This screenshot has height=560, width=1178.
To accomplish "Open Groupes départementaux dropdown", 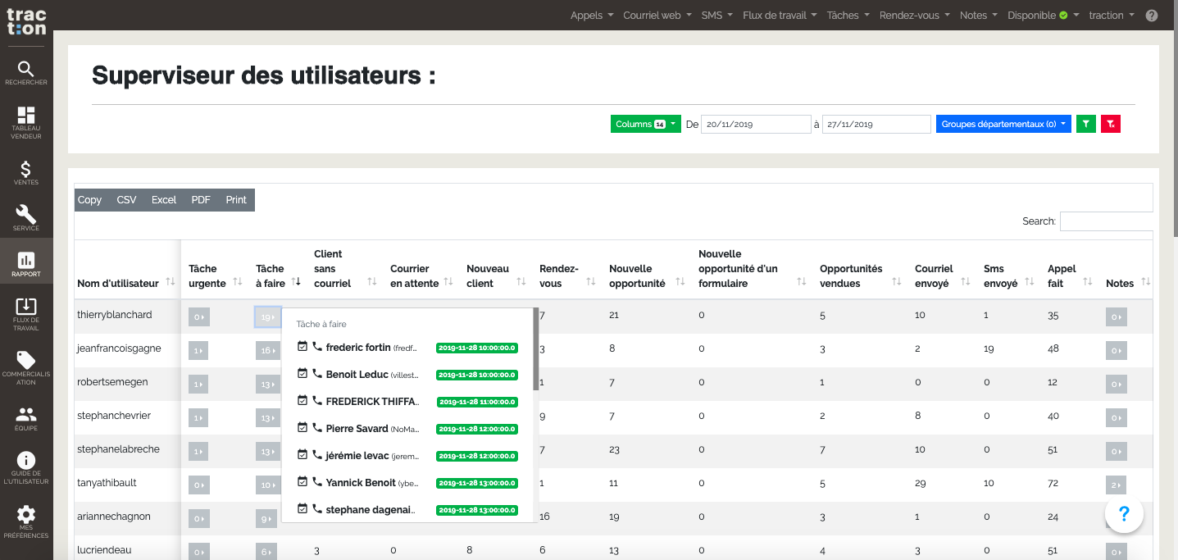I will coord(1003,124).
